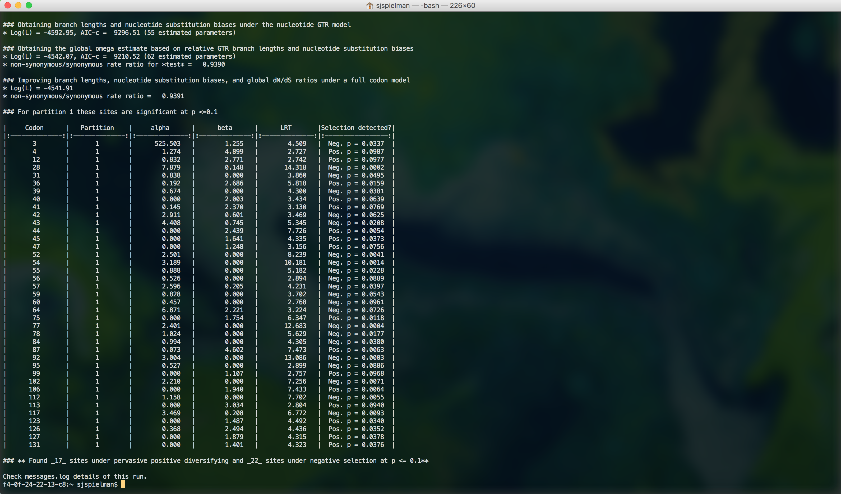Click 'Neg. p = 0.0071' for codon 102
Viewport: 841px width, 494px height.
tap(356, 381)
